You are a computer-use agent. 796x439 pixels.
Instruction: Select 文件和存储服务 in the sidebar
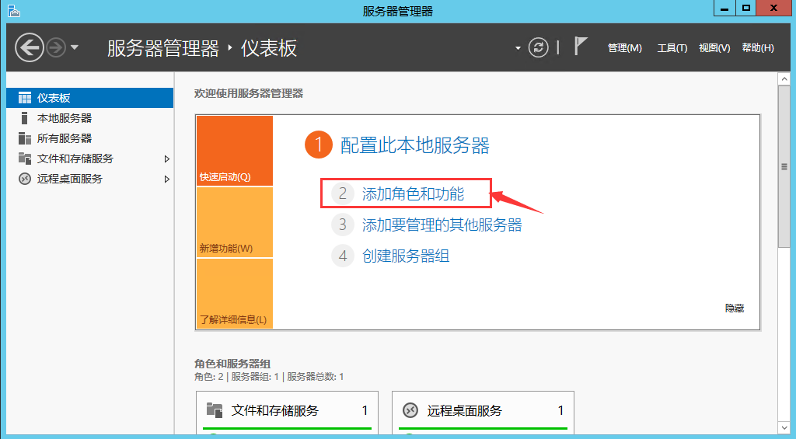pyautogui.click(x=90, y=159)
